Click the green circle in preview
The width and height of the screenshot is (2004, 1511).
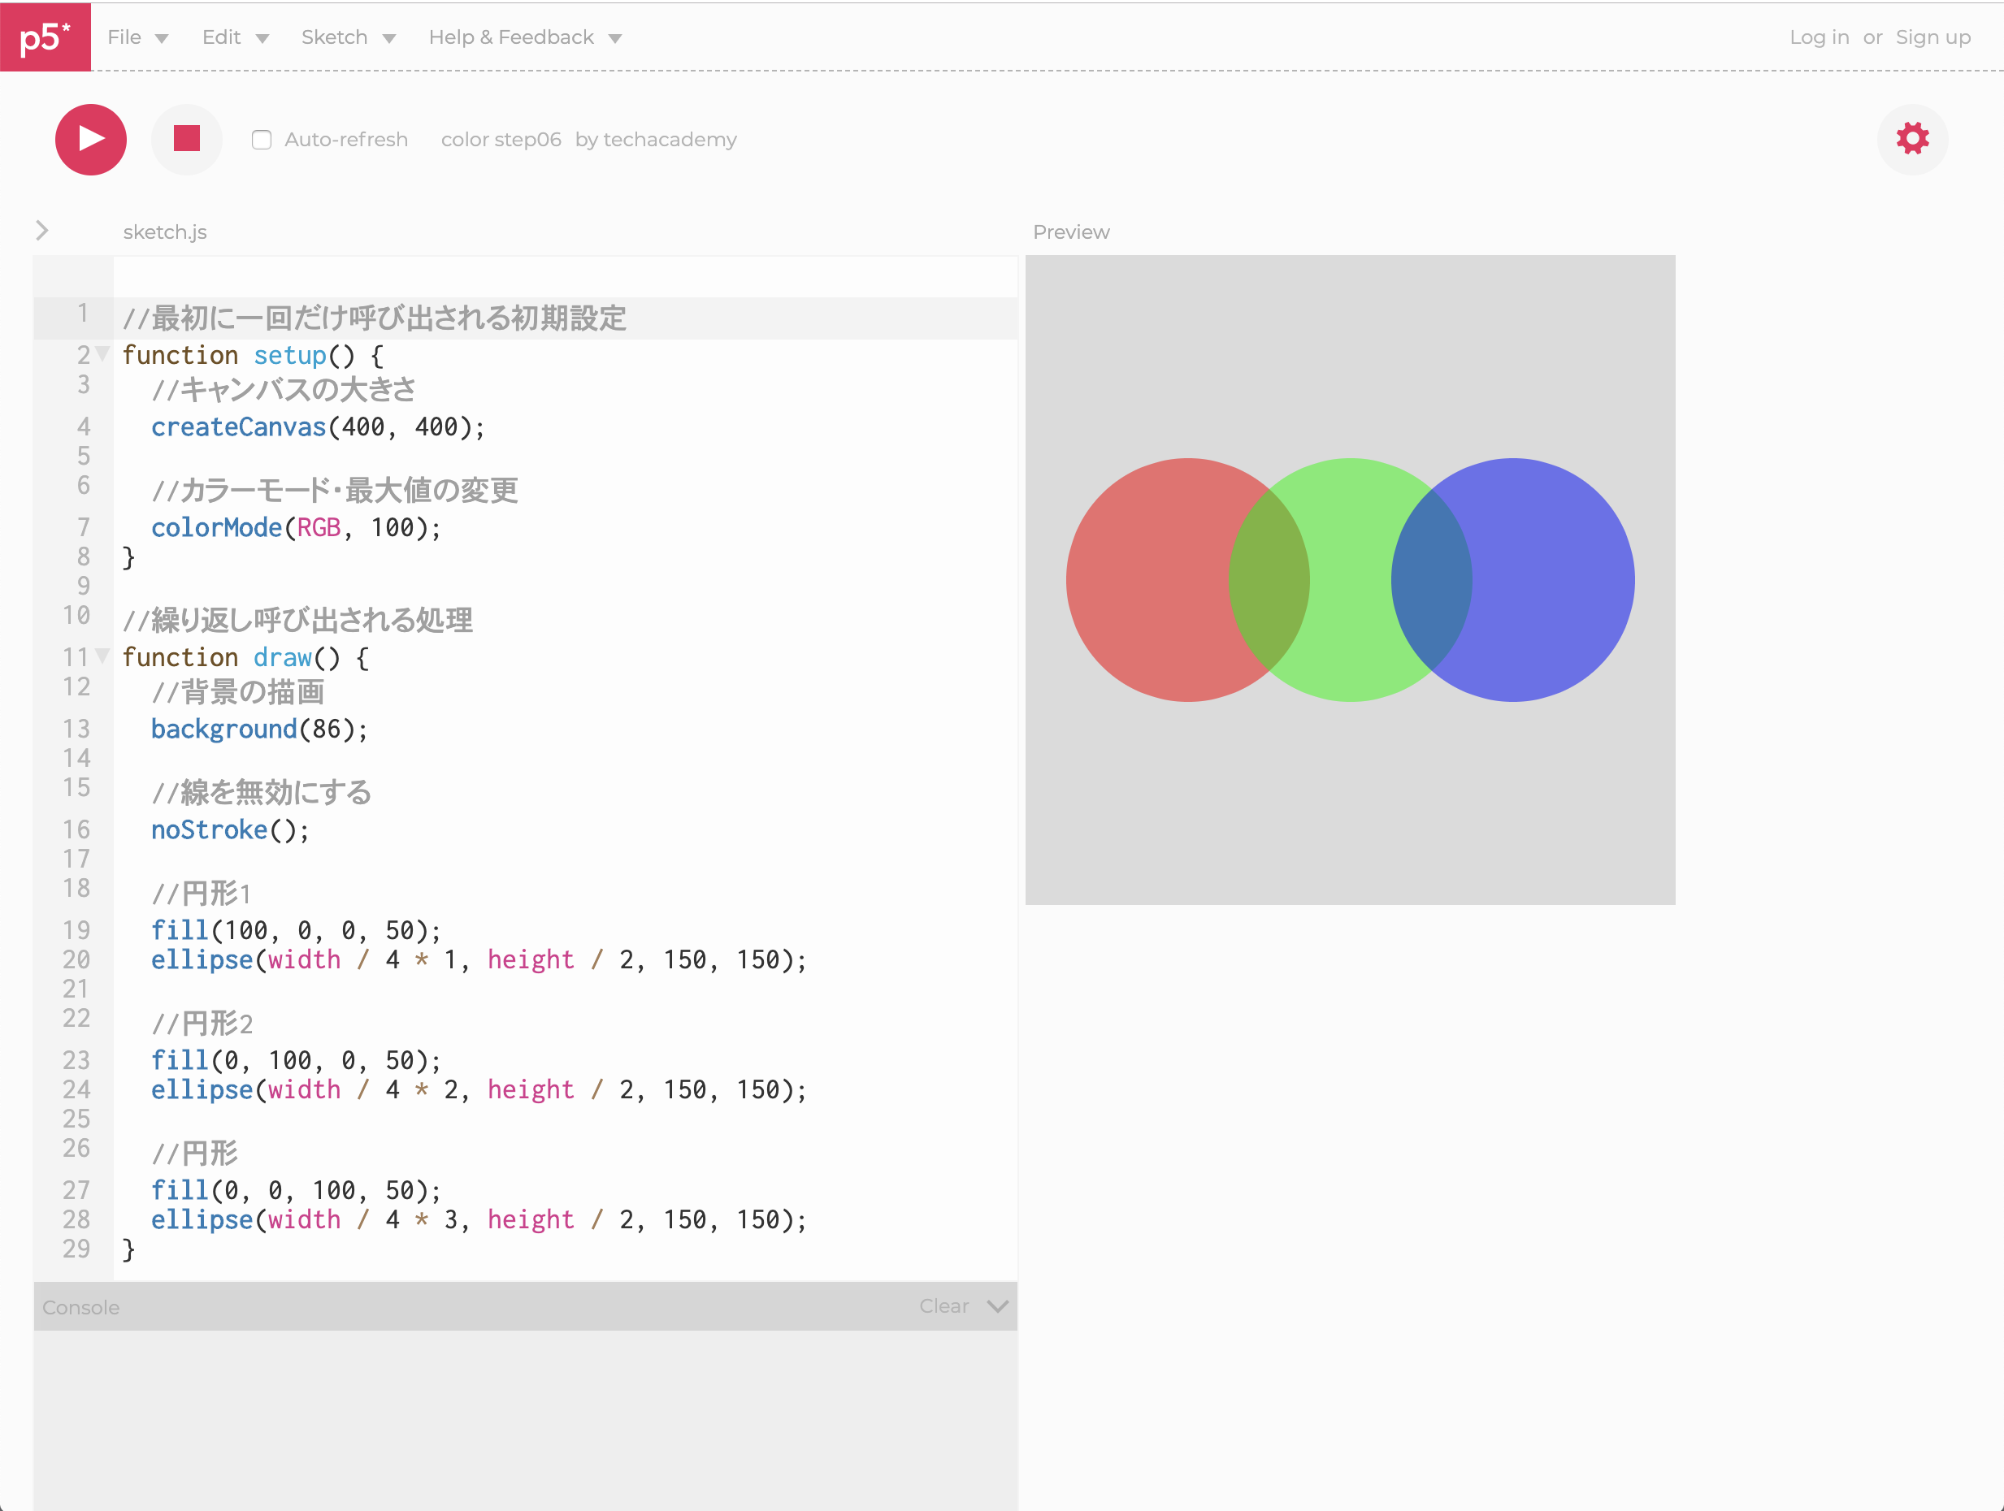tap(1350, 580)
